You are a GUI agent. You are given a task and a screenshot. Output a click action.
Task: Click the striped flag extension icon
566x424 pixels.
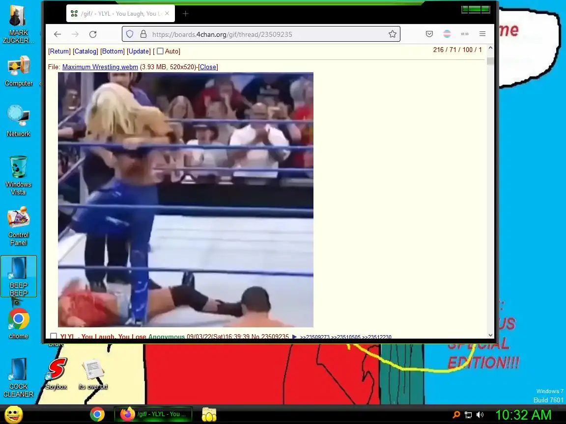[x=447, y=34]
